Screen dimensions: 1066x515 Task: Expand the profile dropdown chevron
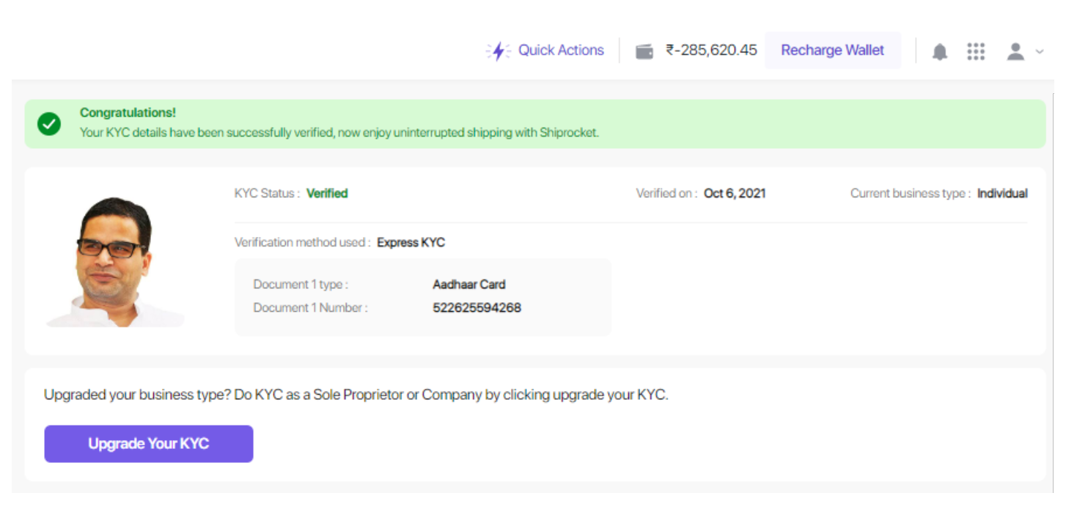click(1039, 51)
